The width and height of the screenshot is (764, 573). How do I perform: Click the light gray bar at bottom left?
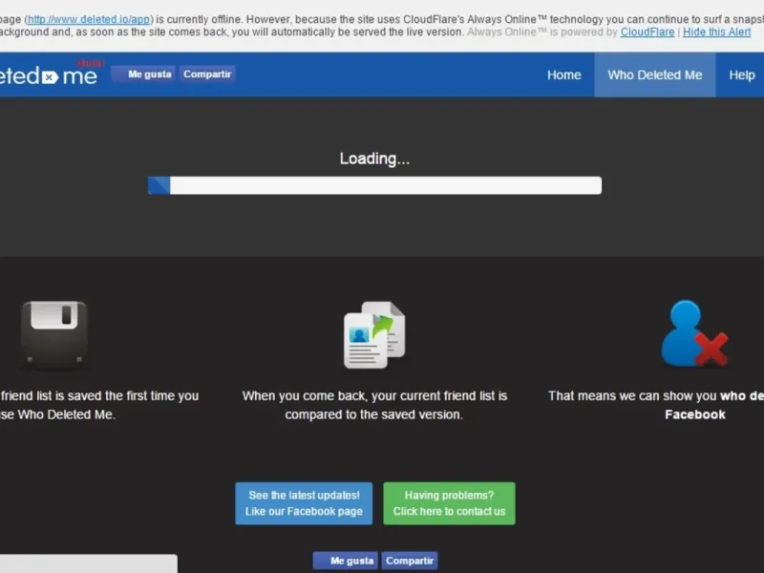coord(88,563)
